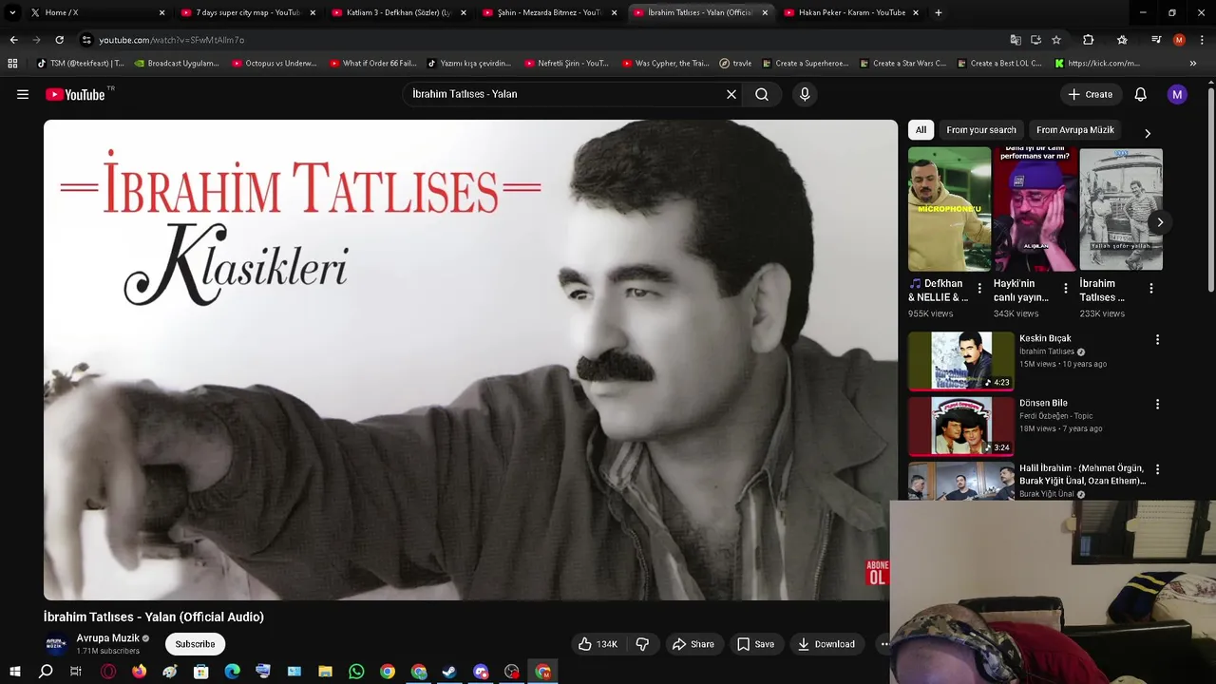Open Steam from the taskbar
This screenshot has width=1216, height=684.
pos(449,672)
